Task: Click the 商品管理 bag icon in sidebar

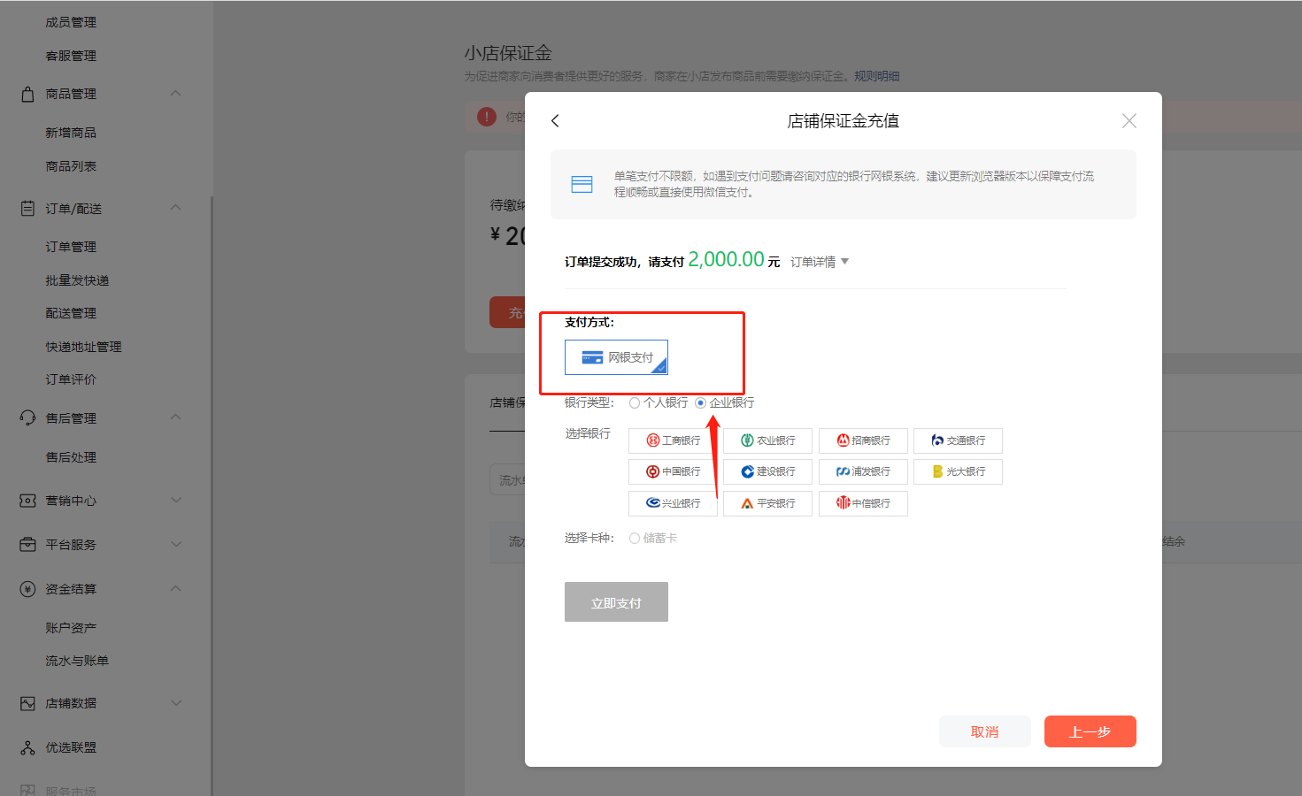Action: [27, 94]
